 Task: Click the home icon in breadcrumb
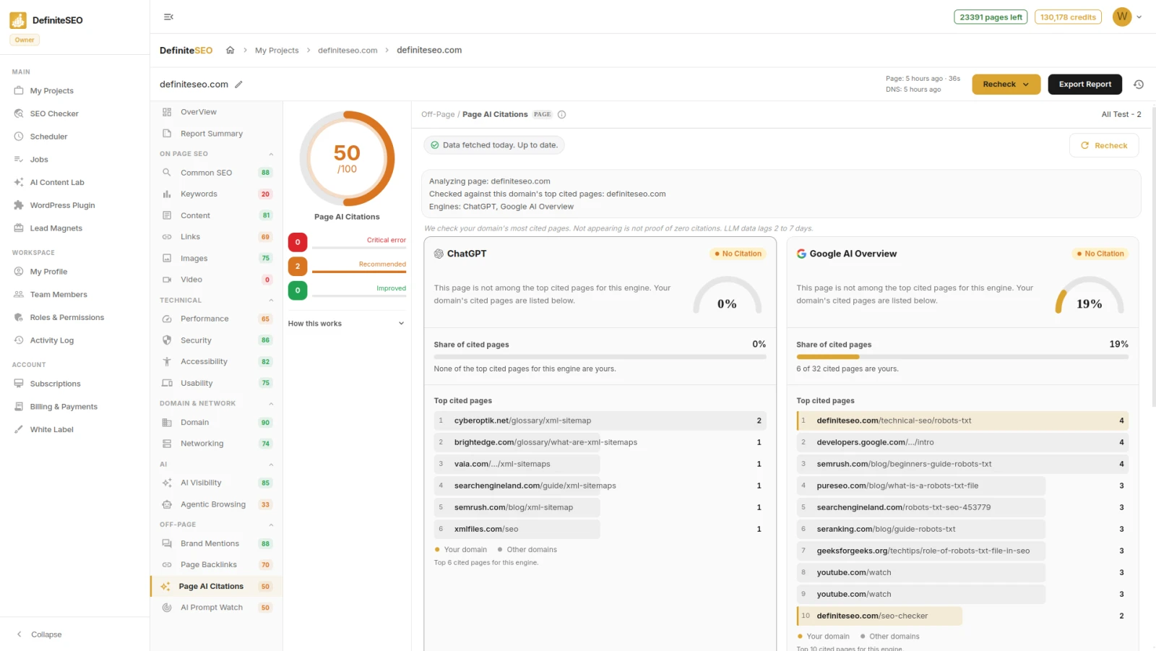(x=230, y=50)
